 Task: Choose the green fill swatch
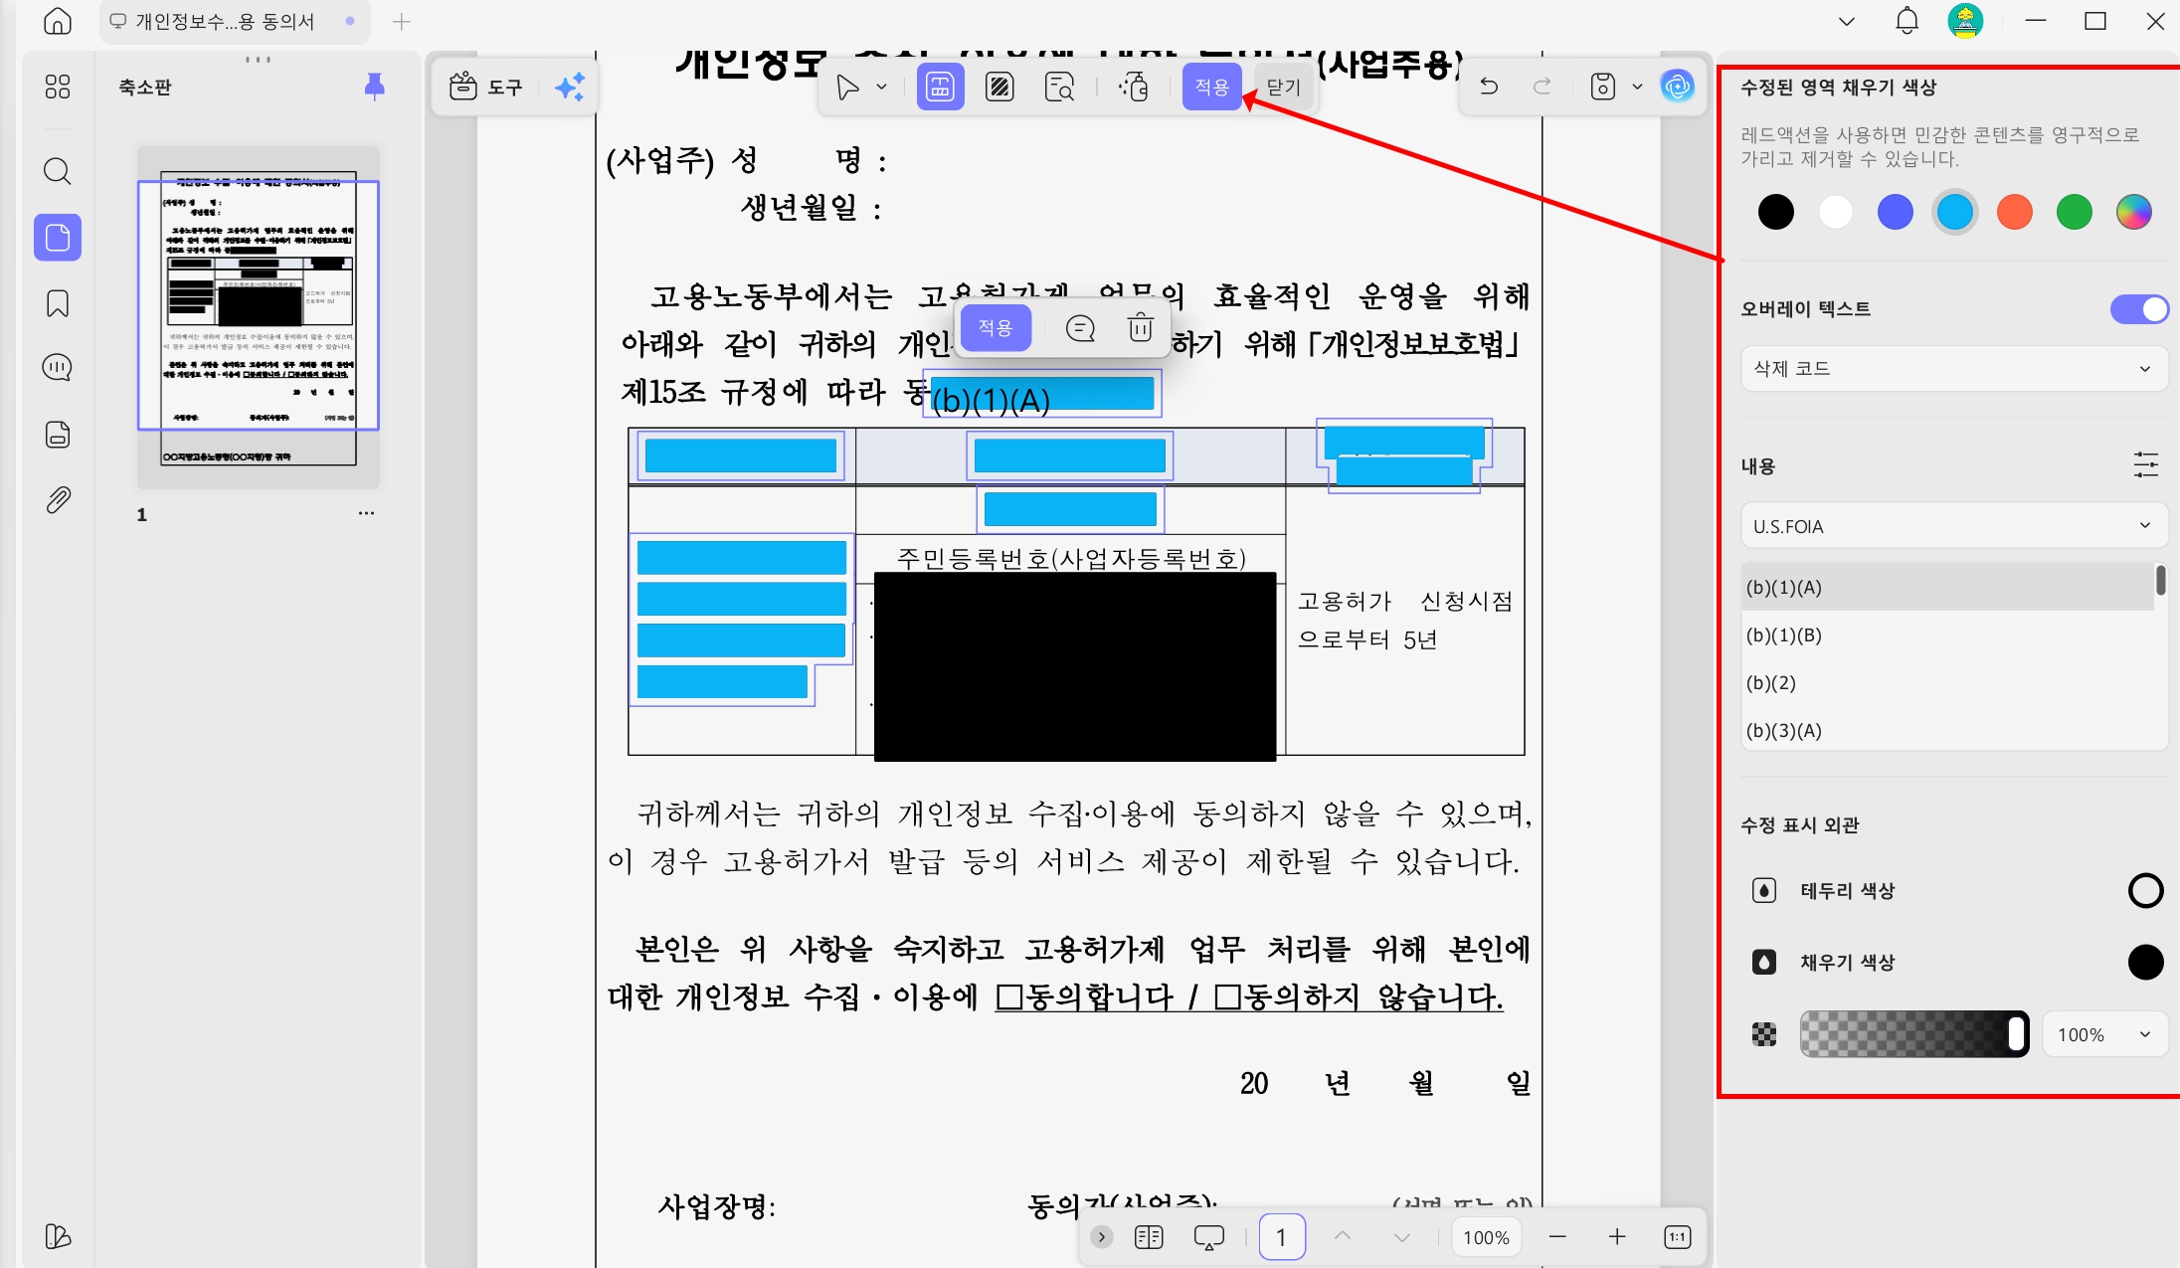pyautogui.click(x=2074, y=212)
